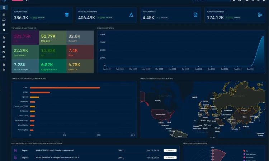Click the hexagons icon on Total Observables card
The height and width of the screenshot is (161, 269).
click(260, 15)
